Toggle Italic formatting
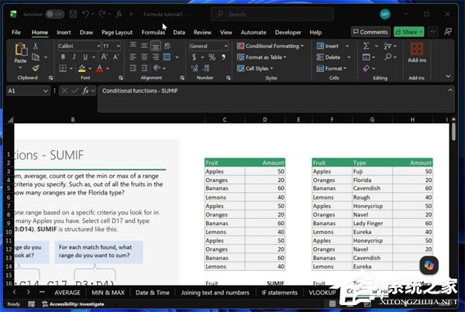 tap(74, 57)
